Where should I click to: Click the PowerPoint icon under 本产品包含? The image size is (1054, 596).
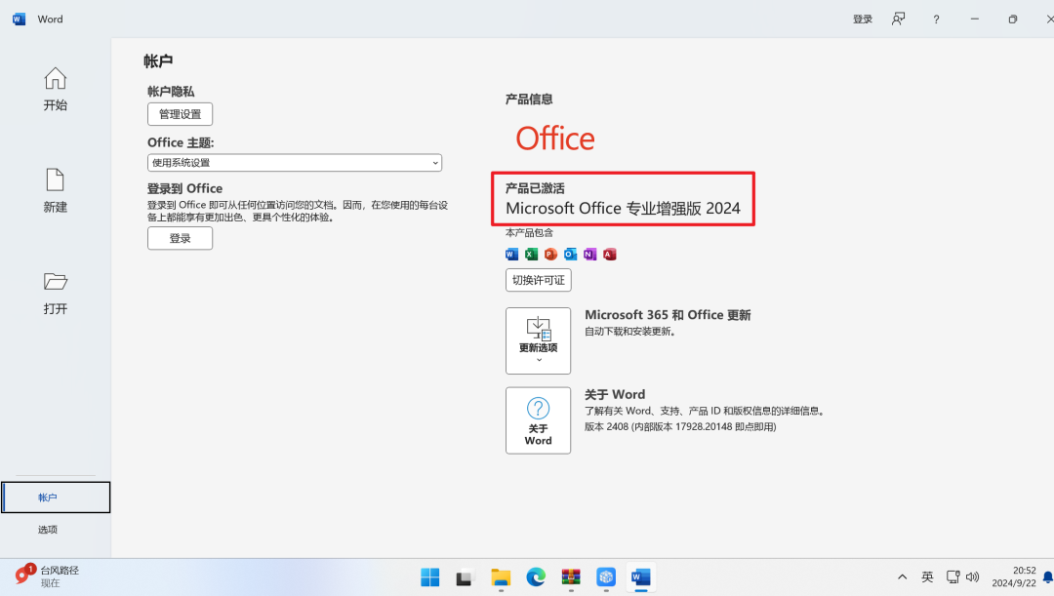click(551, 254)
